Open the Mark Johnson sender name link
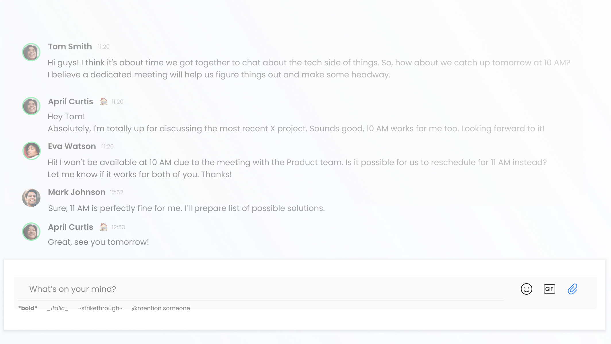Image resolution: width=611 pixels, height=344 pixels. pyautogui.click(x=77, y=192)
